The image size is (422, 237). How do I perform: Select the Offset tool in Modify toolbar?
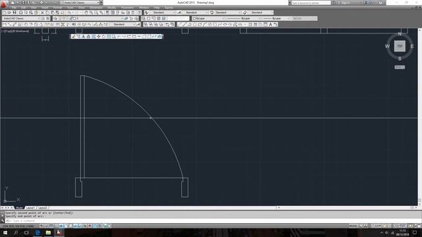(x=88, y=36)
